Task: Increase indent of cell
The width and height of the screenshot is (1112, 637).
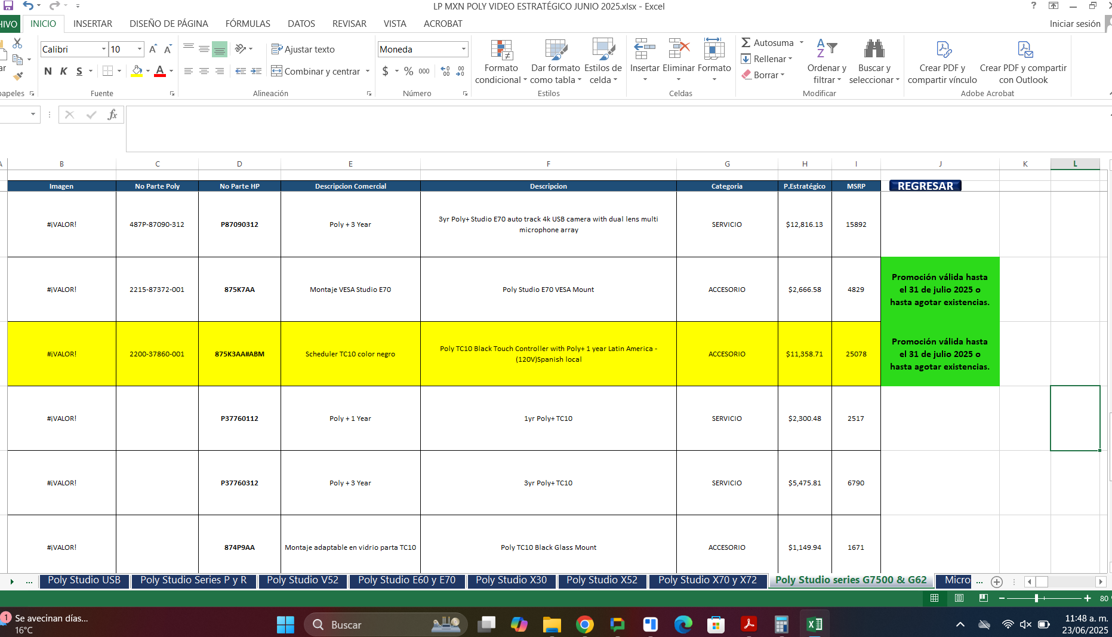Action: [x=256, y=71]
